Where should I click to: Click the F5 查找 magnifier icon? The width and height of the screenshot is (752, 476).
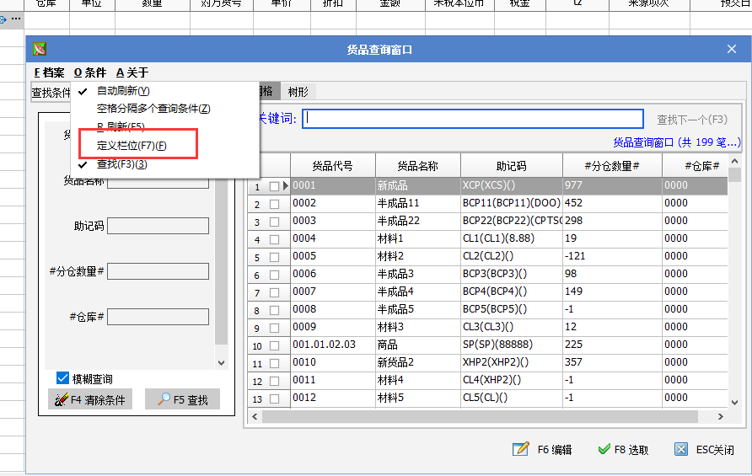point(164,400)
